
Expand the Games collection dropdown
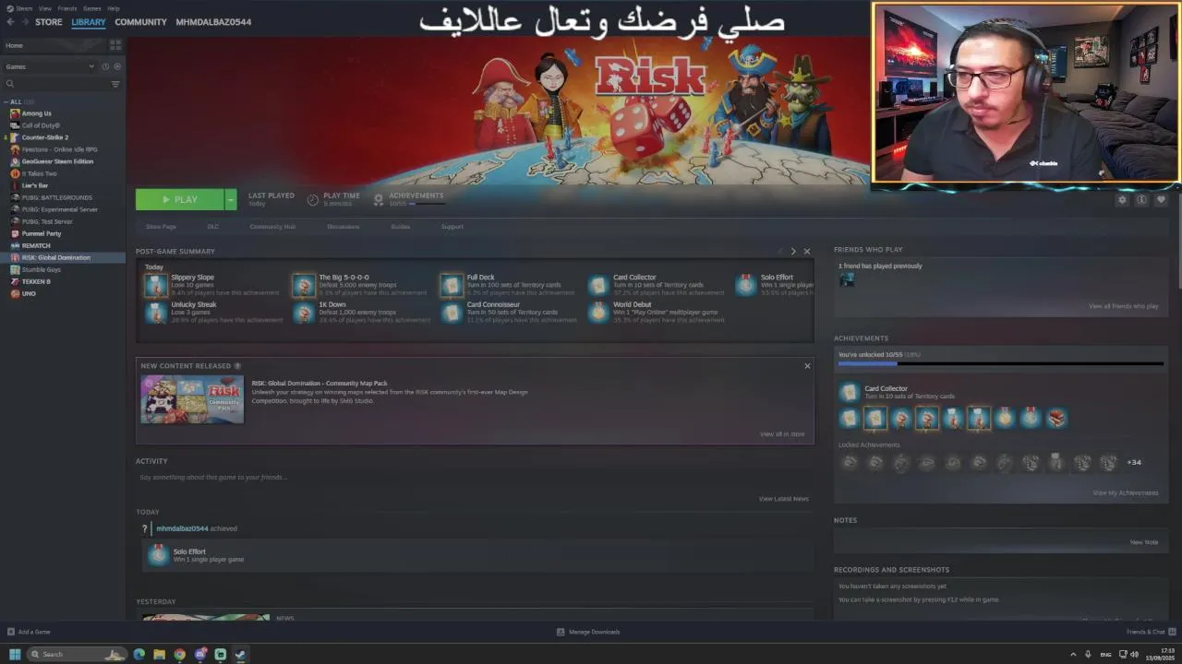[90, 66]
